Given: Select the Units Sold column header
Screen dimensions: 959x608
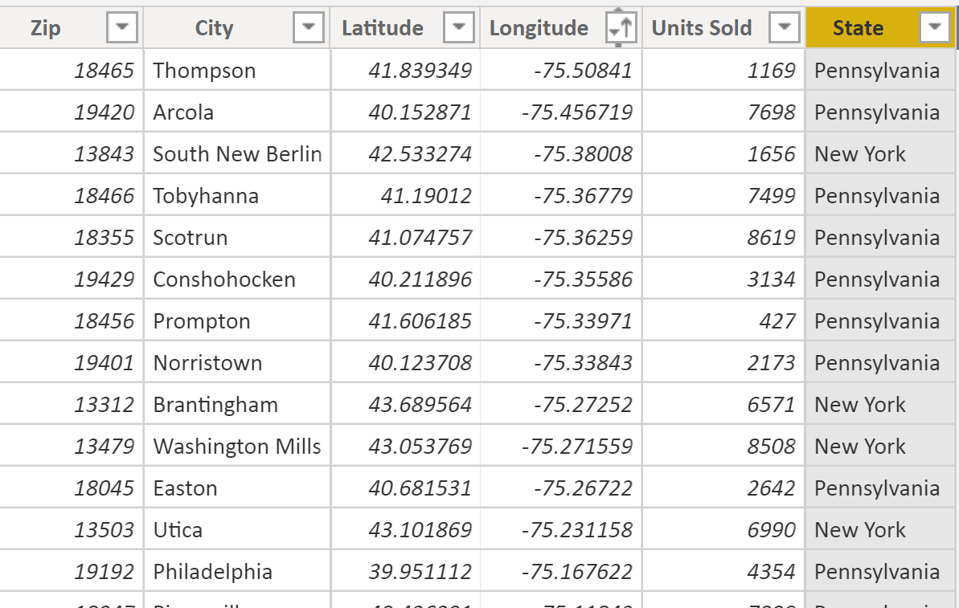Looking at the screenshot, I should [x=702, y=27].
